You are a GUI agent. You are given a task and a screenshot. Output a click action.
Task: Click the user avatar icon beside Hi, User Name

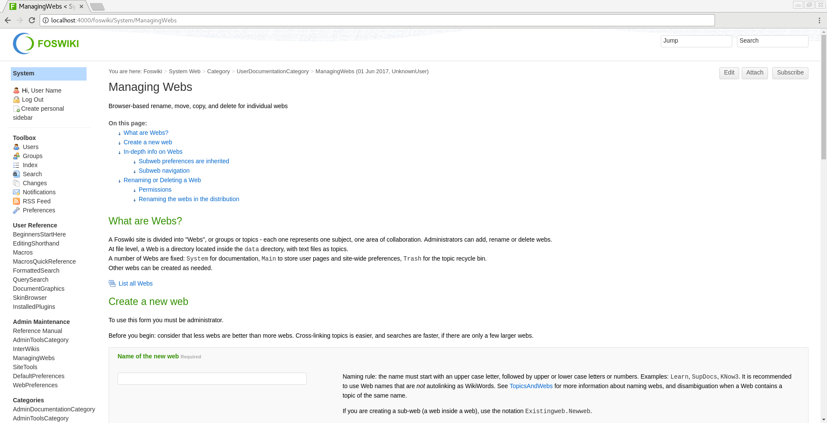16,90
